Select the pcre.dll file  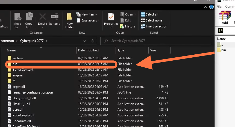tap(18, 110)
